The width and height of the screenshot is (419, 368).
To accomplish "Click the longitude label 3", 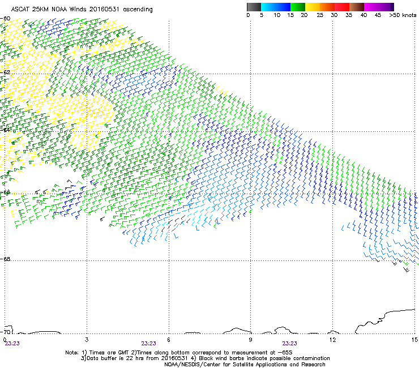I will (87, 340).
